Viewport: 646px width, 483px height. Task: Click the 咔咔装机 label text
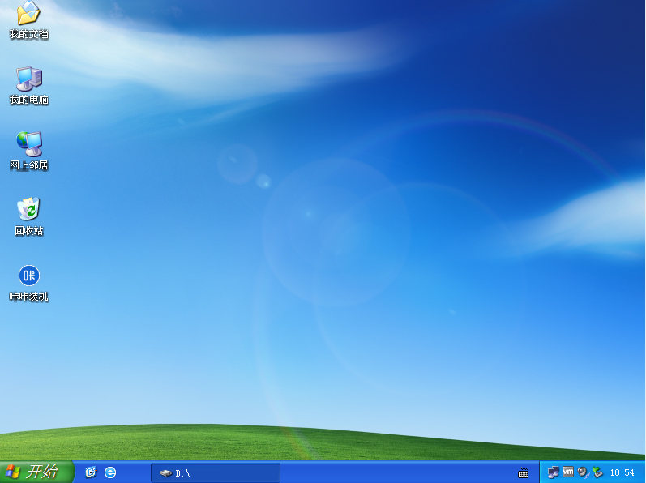point(29,297)
